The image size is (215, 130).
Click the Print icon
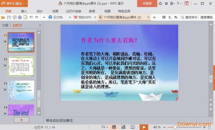pos(20,17)
